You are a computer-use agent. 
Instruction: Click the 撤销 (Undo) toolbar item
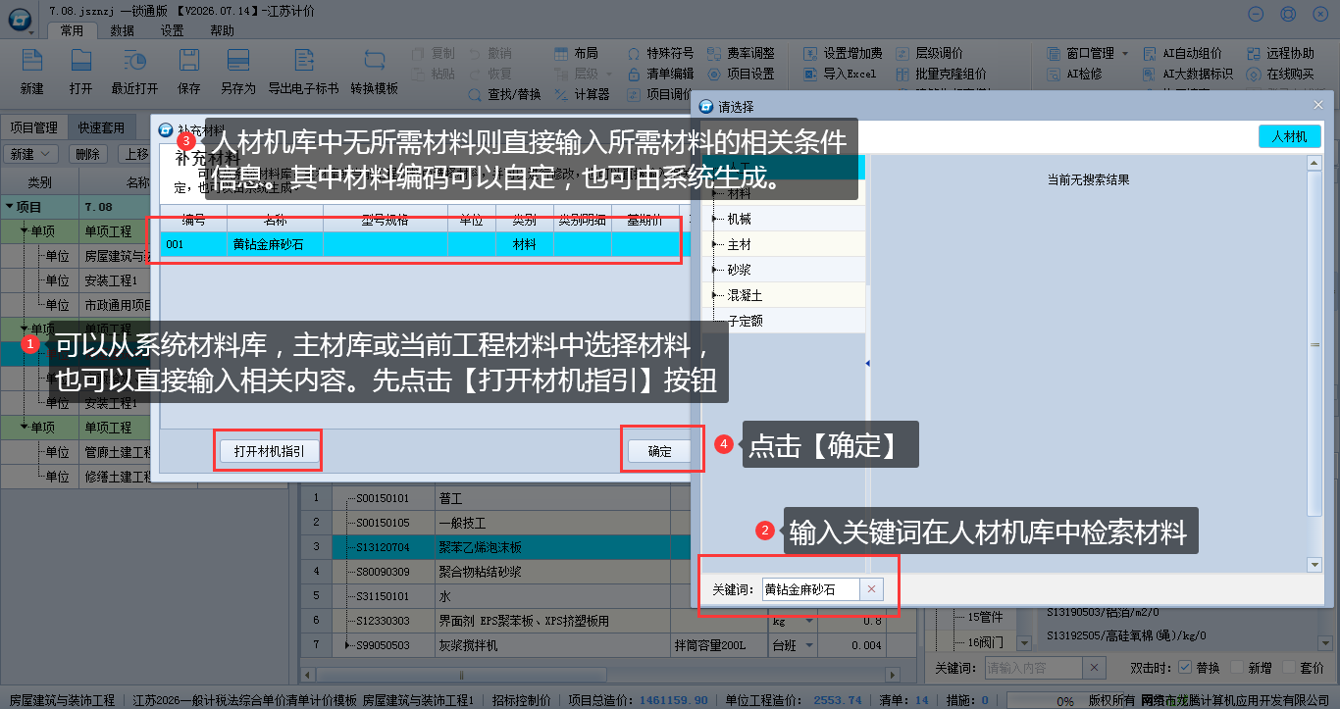[490, 54]
